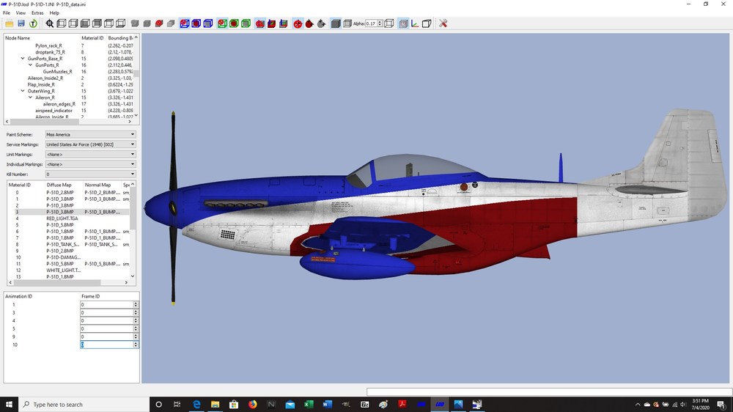Click the zoom magnifier icon in toolbar
Viewport: 733px width, 412px height.
(x=50, y=23)
